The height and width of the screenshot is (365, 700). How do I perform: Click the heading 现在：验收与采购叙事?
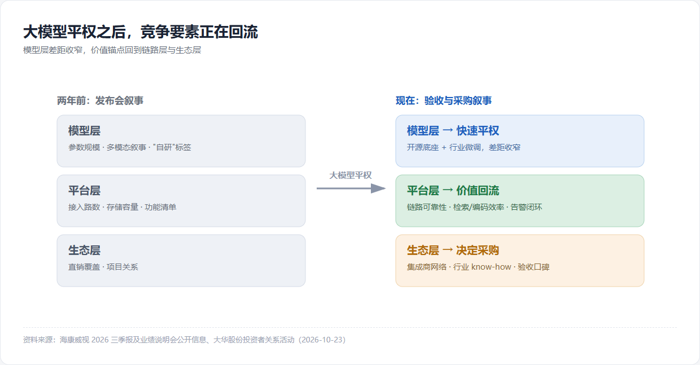pos(444,100)
